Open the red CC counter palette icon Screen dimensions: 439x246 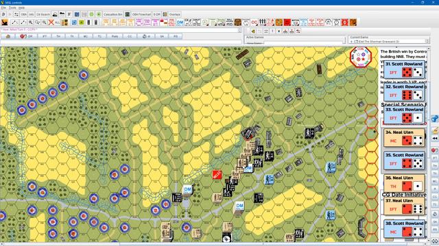(x=254, y=23)
